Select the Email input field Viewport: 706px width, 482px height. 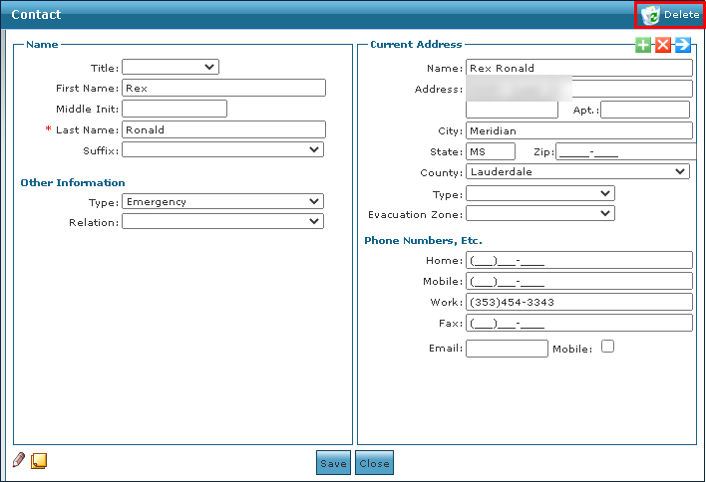[507, 349]
